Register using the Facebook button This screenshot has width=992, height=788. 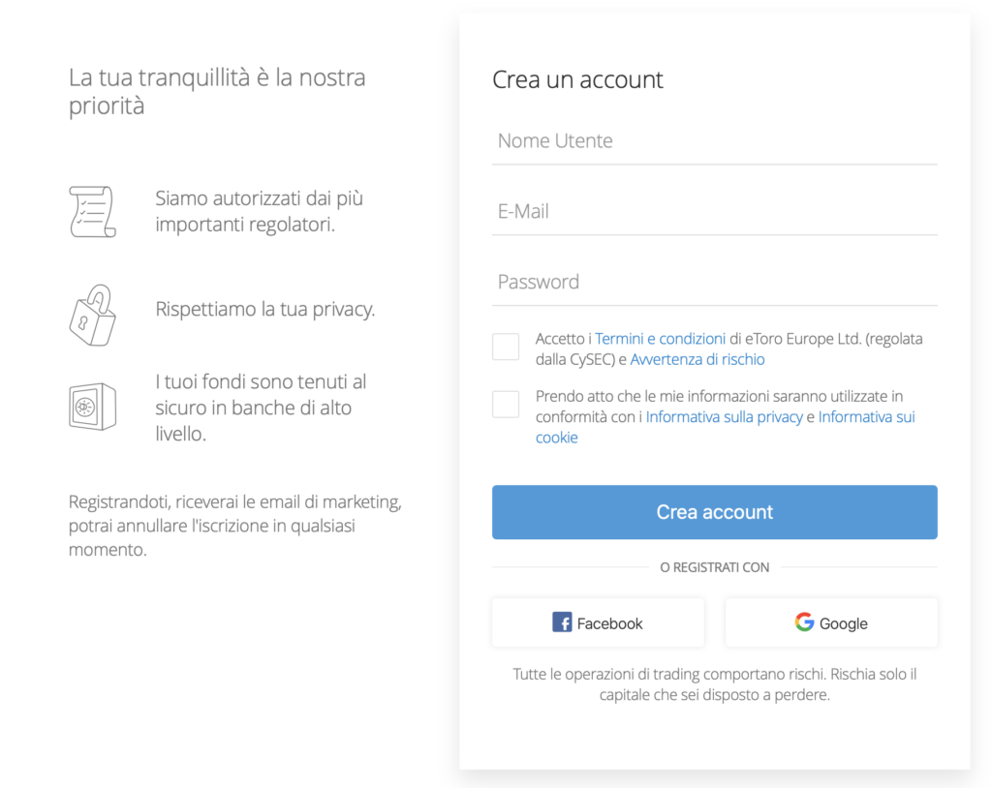pyautogui.click(x=598, y=622)
